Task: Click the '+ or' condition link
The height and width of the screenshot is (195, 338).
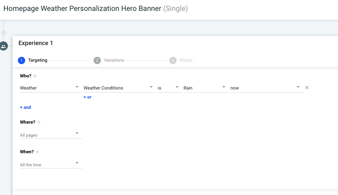Action: 88,97
